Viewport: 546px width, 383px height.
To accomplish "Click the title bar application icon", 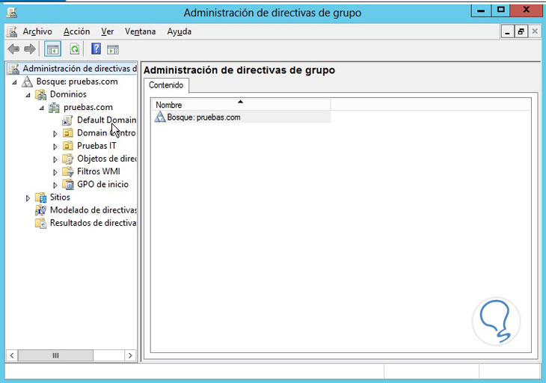I will (12, 13).
